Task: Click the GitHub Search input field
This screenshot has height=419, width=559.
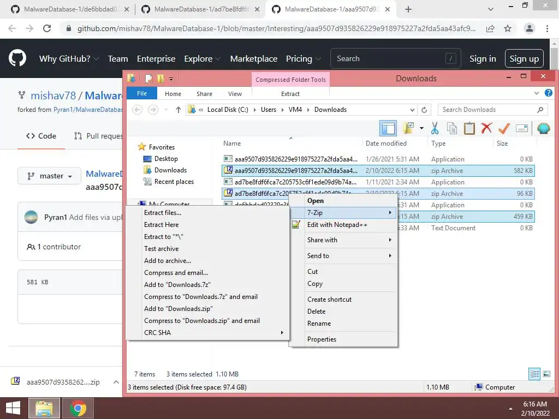Action: pos(396,58)
